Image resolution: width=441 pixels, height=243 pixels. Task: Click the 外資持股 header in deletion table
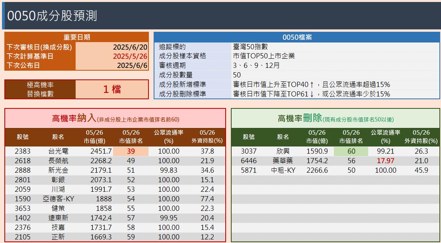point(421,137)
